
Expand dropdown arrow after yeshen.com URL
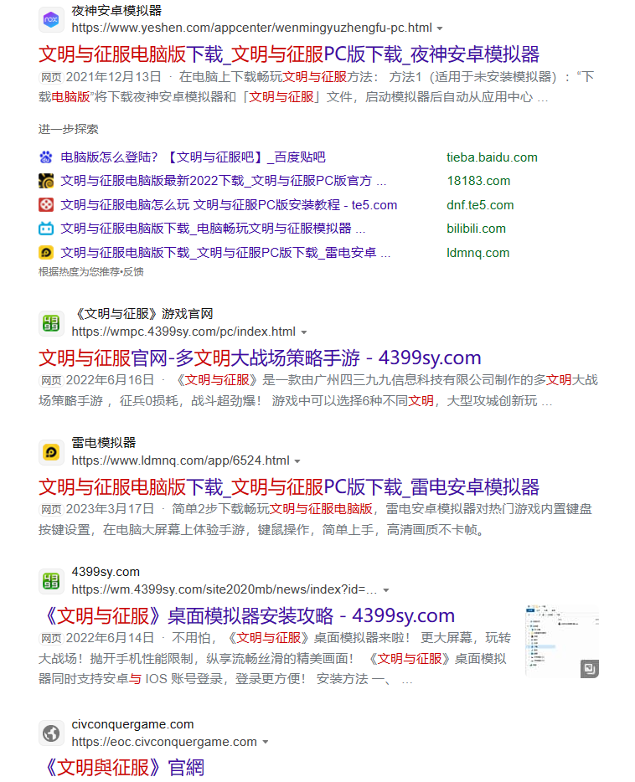[440, 28]
